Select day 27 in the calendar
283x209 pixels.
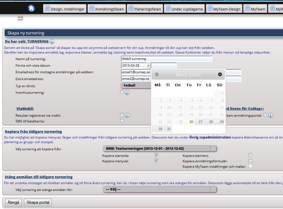pyautogui.click(x=199, y=122)
